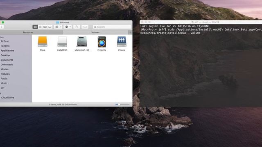Viewport: 262px width, 147px height.
Task: Click the Edit Tags toolbar button
Action: pyautogui.click(x=85, y=27)
